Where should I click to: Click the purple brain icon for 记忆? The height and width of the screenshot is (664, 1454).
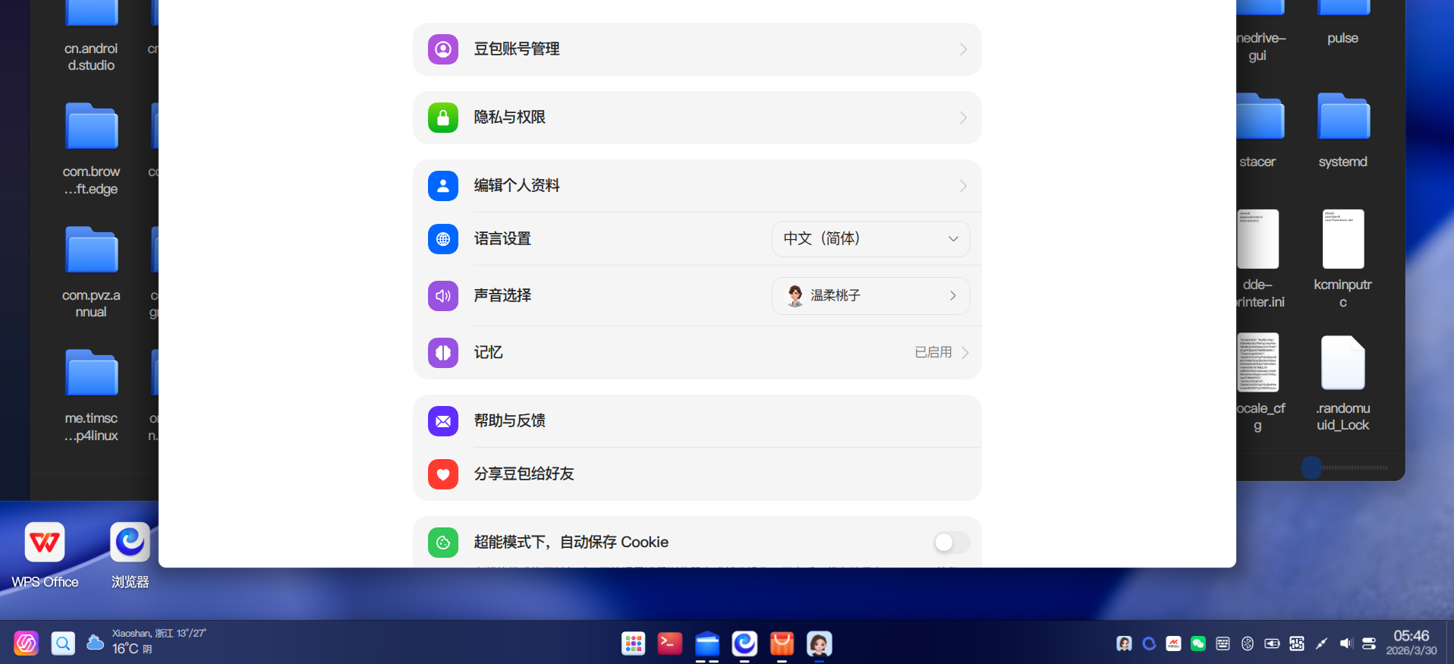[443, 353]
